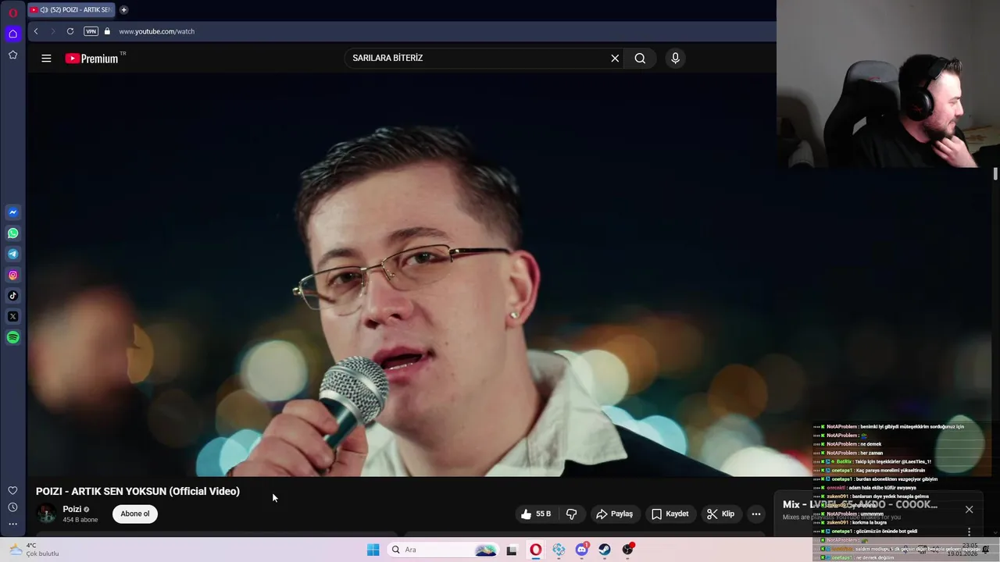Subscribe with the Abone ol button

point(134,514)
